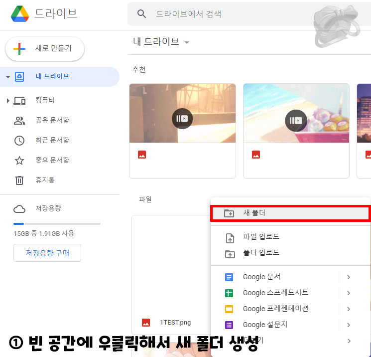371x357 pixels.
Task: Click the image file icon under the first card
Action: (x=142, y=155)
